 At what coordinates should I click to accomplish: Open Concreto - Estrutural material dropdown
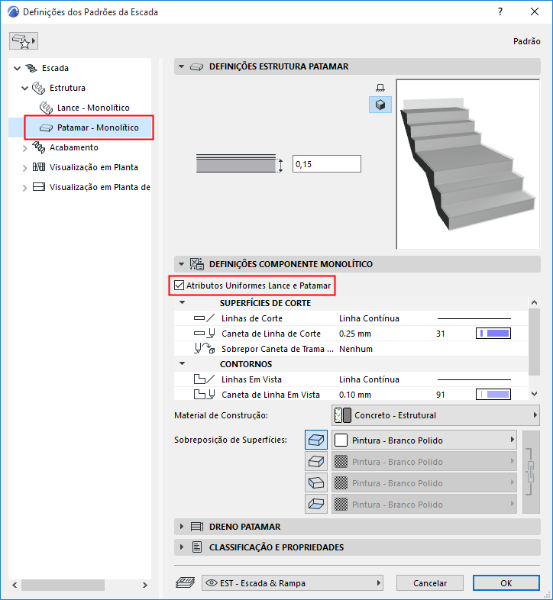click(435, 415)
